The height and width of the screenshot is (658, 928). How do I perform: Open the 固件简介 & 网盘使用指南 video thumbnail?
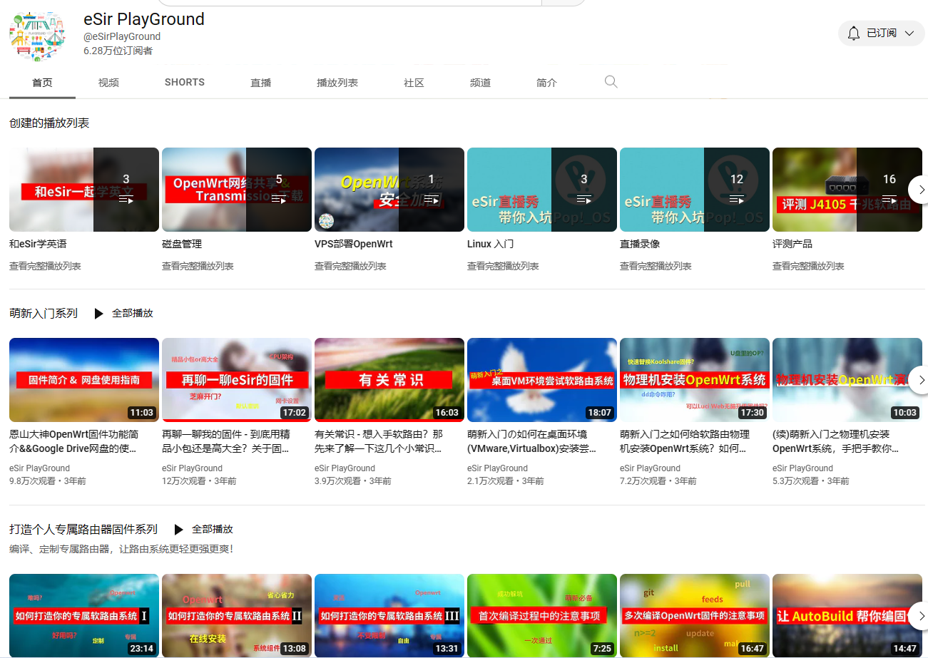(84, 380)
